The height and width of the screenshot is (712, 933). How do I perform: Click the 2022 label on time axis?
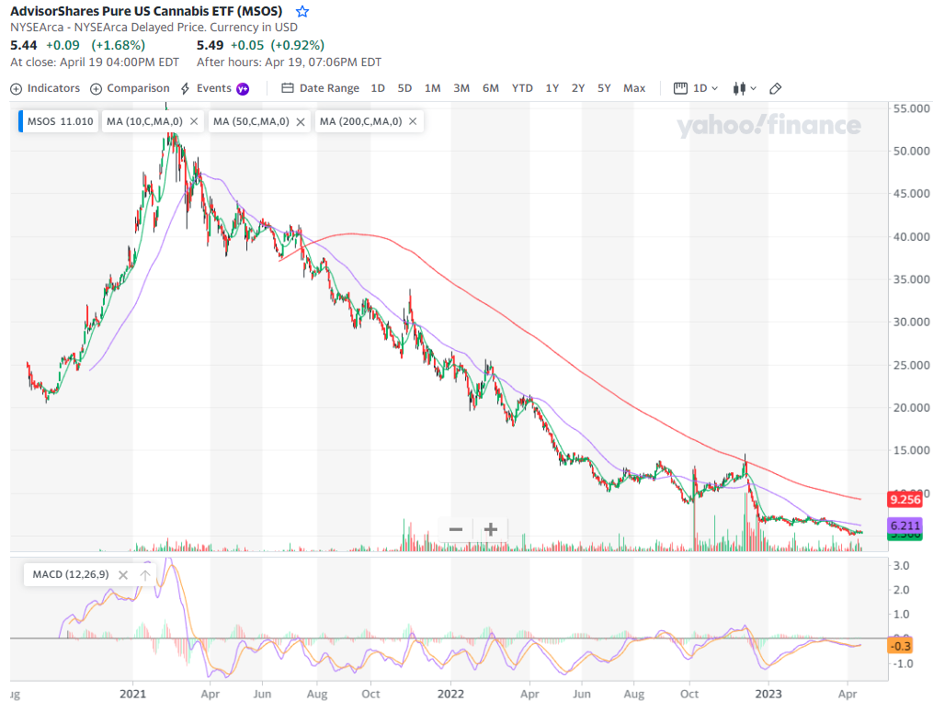450,694
